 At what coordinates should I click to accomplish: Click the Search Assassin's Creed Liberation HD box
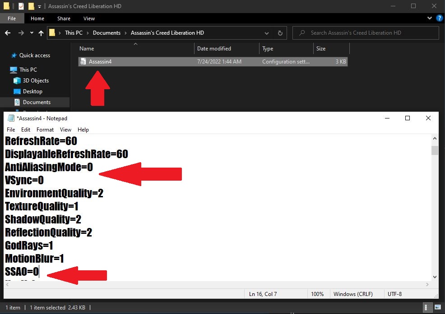pos(366,33)
